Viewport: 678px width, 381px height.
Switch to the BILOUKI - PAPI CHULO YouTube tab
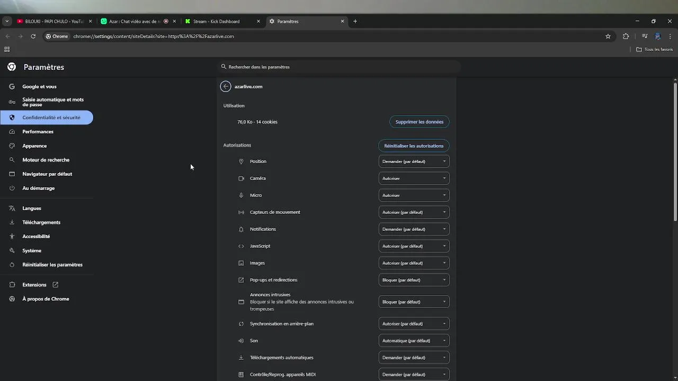(x=50, y=22)
